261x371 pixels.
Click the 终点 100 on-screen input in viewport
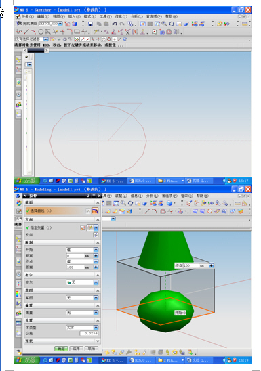coord(191,265)
